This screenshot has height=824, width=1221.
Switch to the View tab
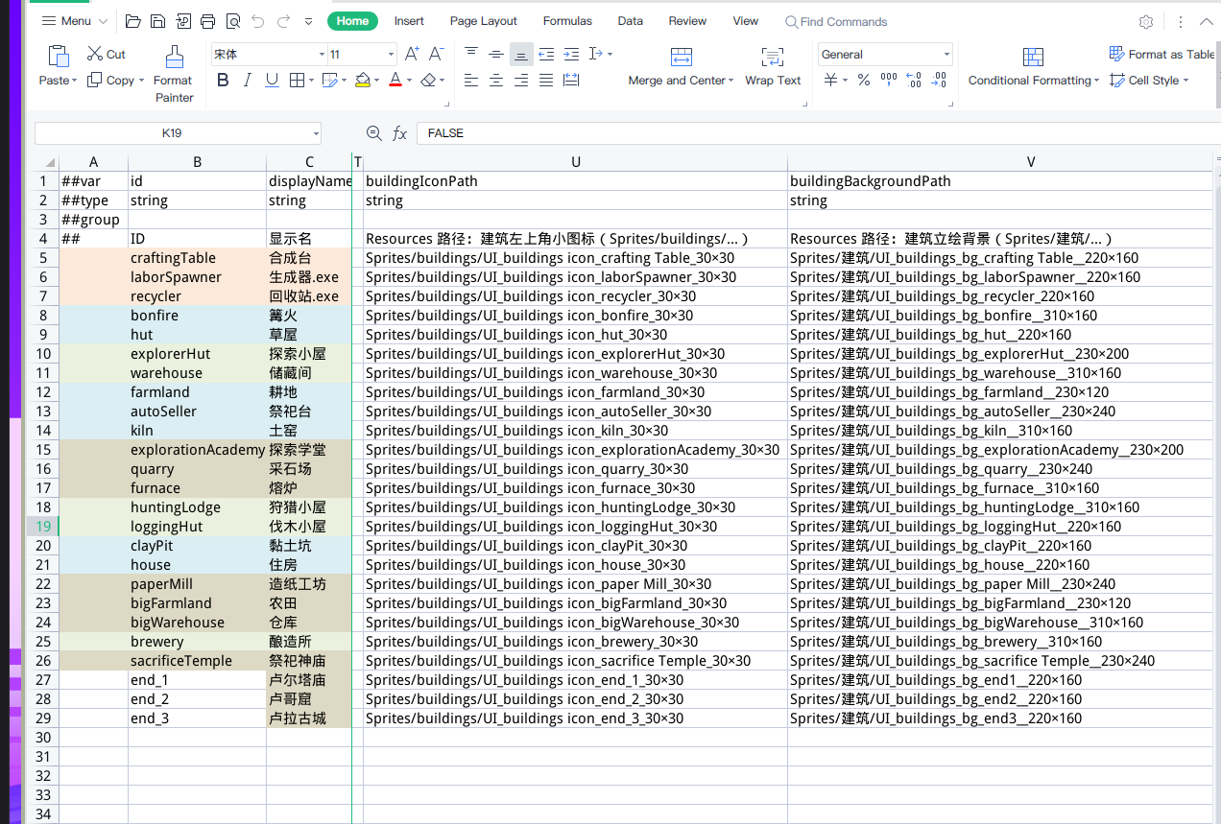pos(746,21)
